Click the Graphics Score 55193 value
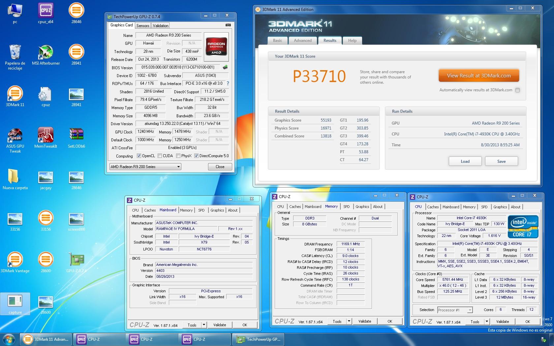The width and height of the screenshot is (554, 346). pos(326,120)
